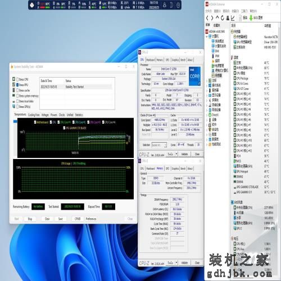
Task: Click the 当前值 column header in AIDA64
Action: coord(268,25)
